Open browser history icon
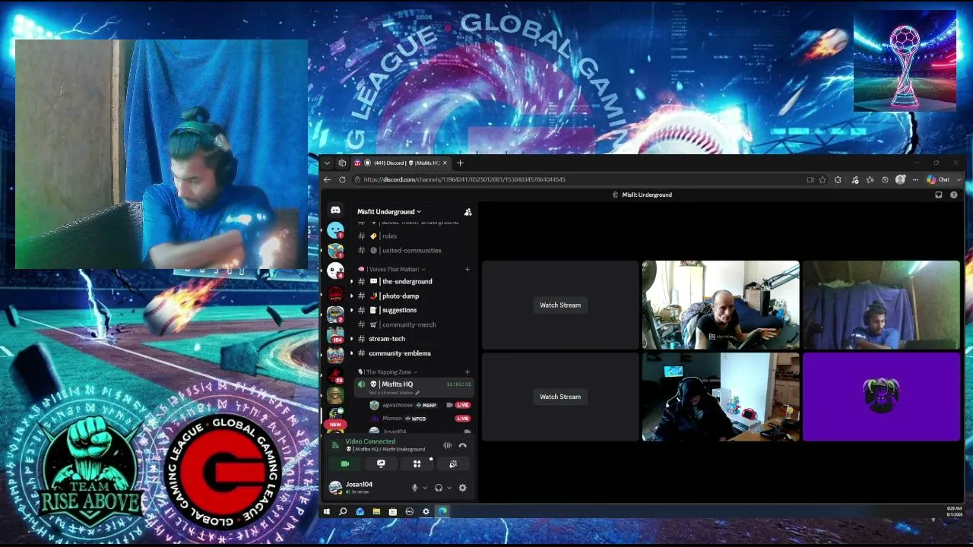Image resolution: width=973 pixels, height=547 pixels. tap(885, 180)
